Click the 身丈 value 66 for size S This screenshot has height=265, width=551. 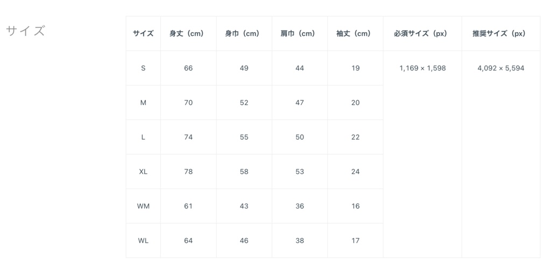pyautogui.click(x=188, y=68)
